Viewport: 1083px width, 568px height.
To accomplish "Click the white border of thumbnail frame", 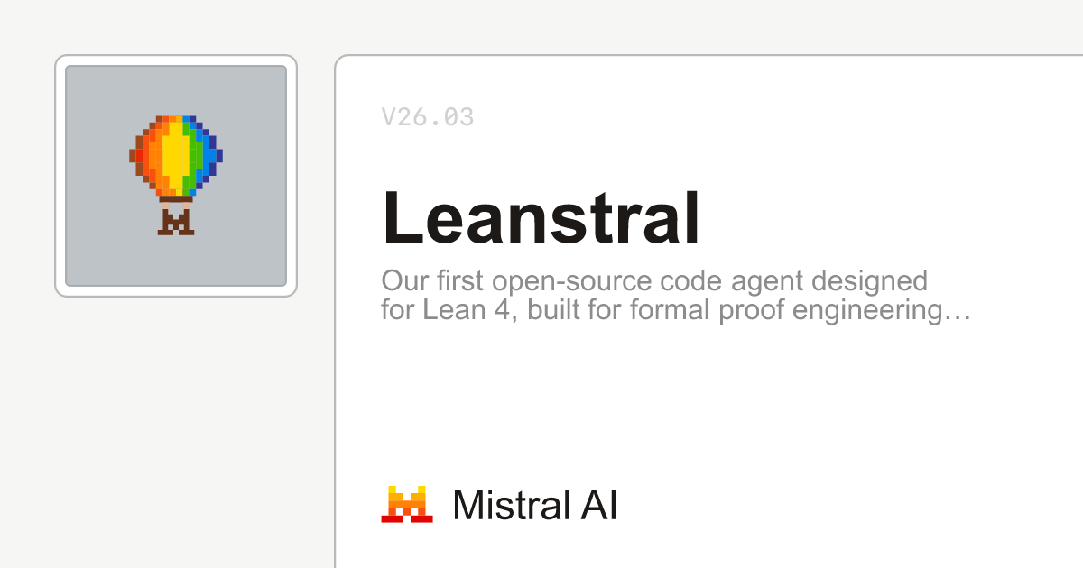I will (x=60, y=176).
